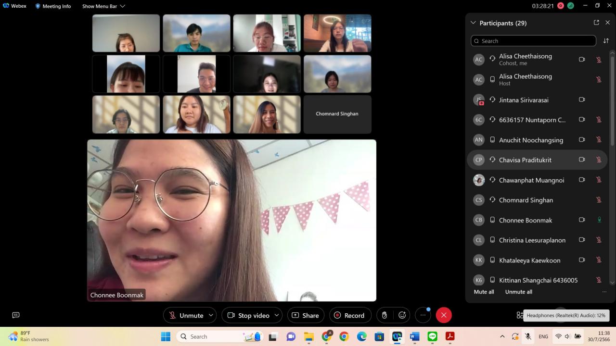Click the Stop video button
The width and height of the screenshot is (616, 346).
tap(248, 315)
